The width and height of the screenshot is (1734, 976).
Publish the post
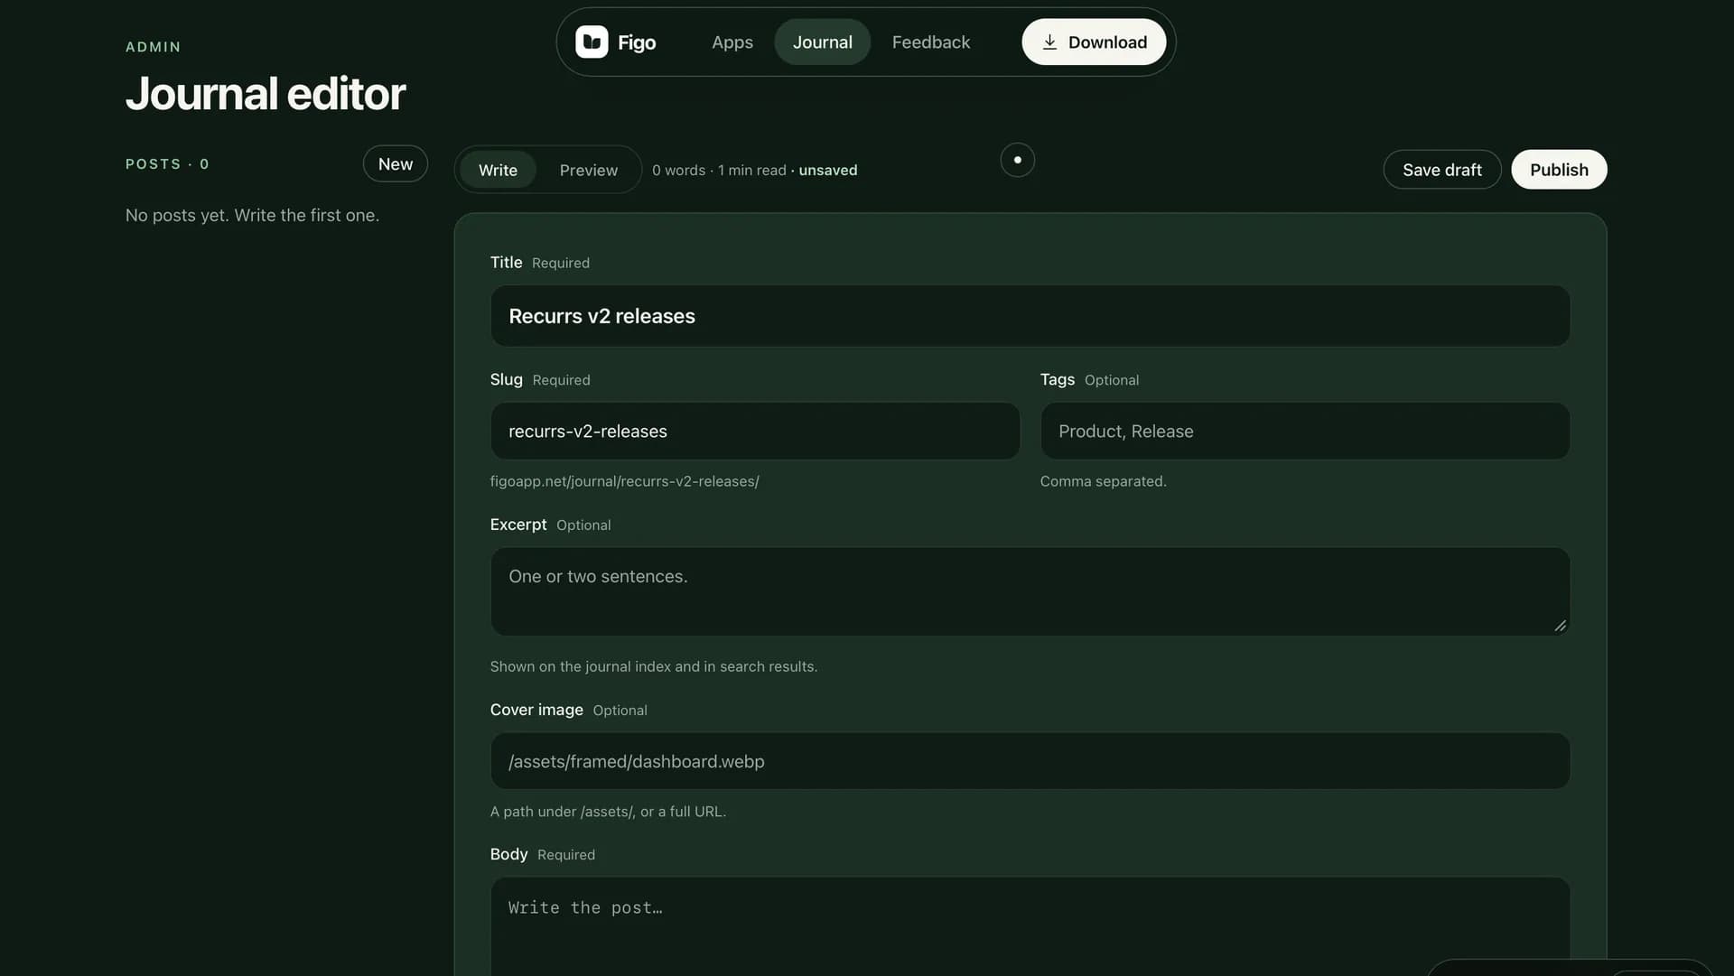click(1558, 170)
